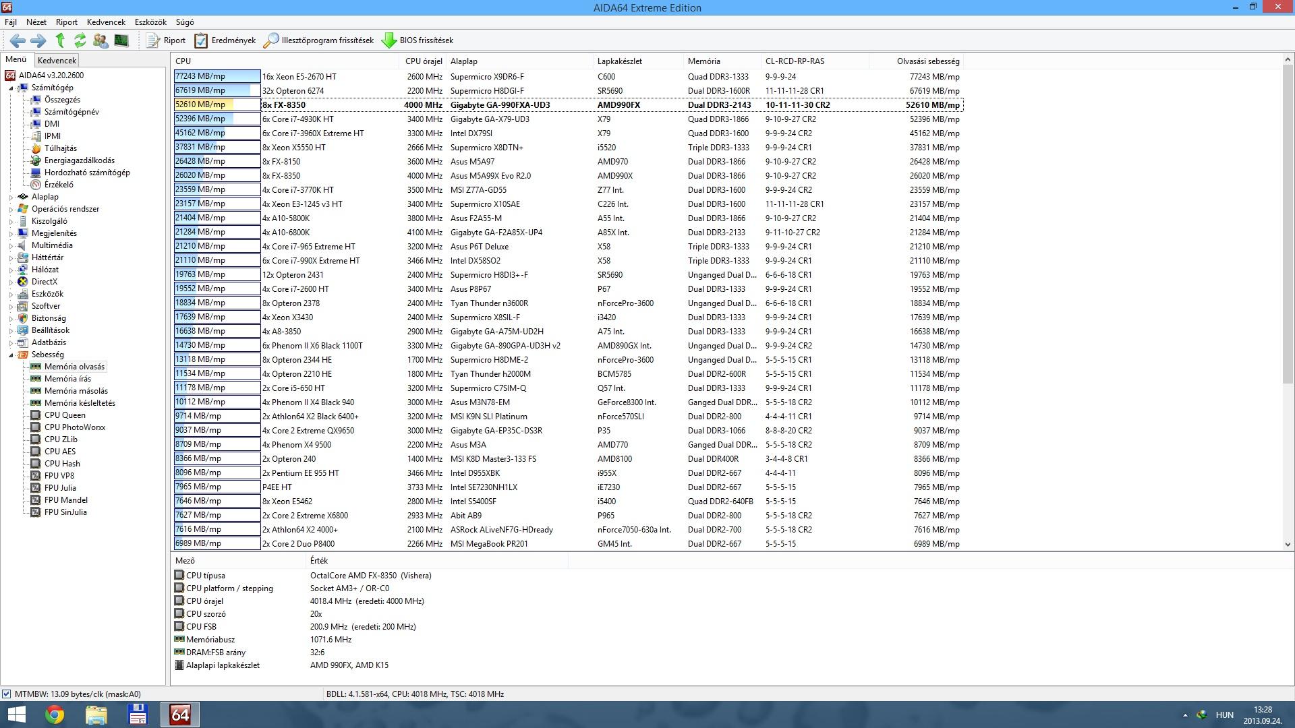Select the FPU VP8 icon
The width and height of the screenshot is (1295, 728).
pos(36,476)
